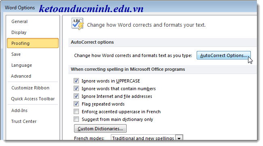Click the AutoCorrect Options button
The width and height of the screenshot is (263, 146).
click(224, 55)
